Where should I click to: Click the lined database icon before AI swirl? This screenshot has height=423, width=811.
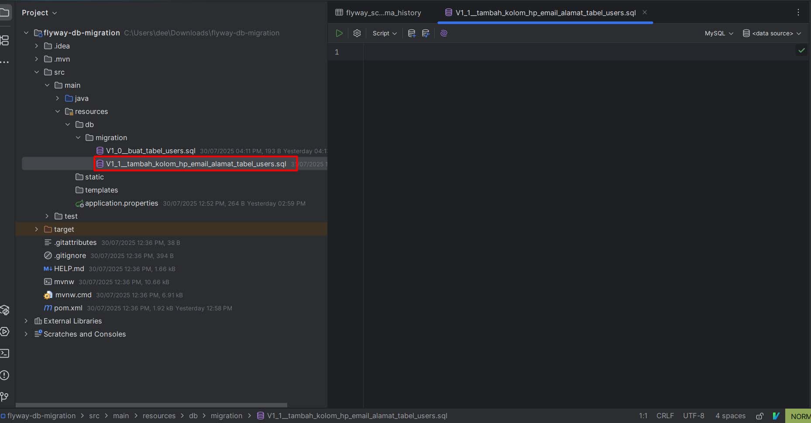[x=426, y=33]
